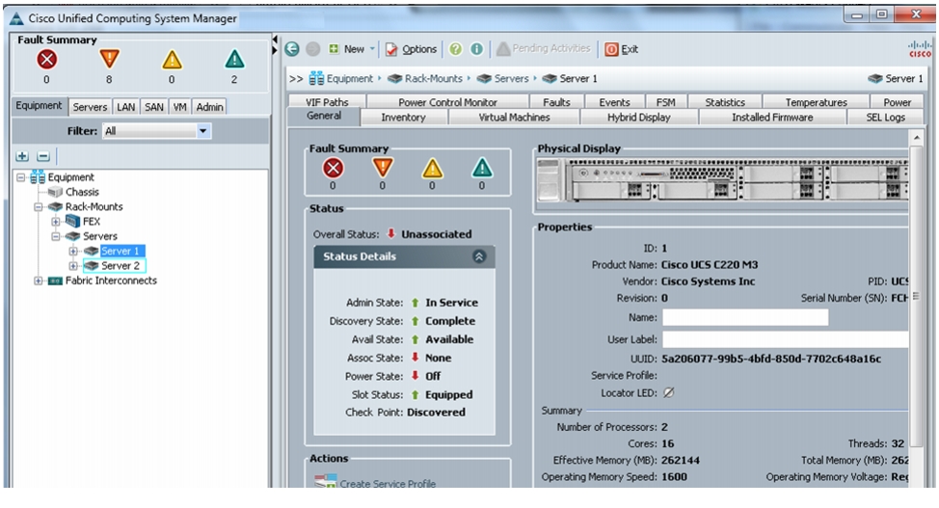Image resolution: width=939 pixels, height=508 pixels.
Task: Click the server Physical Display image
Action: 722,179
